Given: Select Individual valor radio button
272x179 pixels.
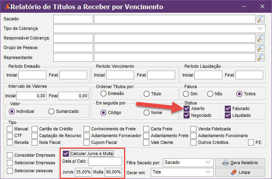Looking at the screenshot, I should (12, 111).
